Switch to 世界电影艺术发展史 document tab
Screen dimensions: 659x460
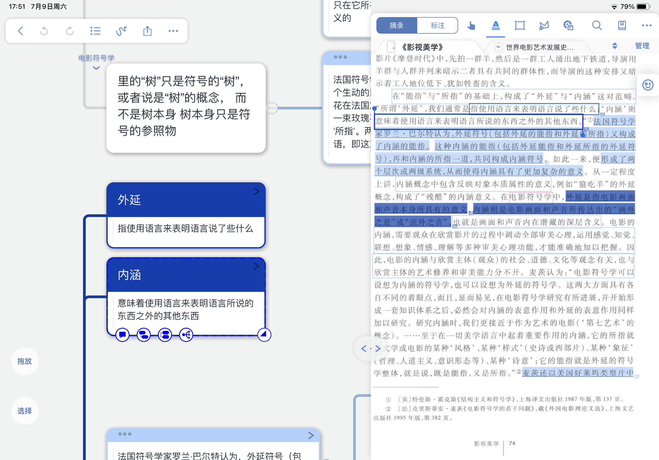539,47
